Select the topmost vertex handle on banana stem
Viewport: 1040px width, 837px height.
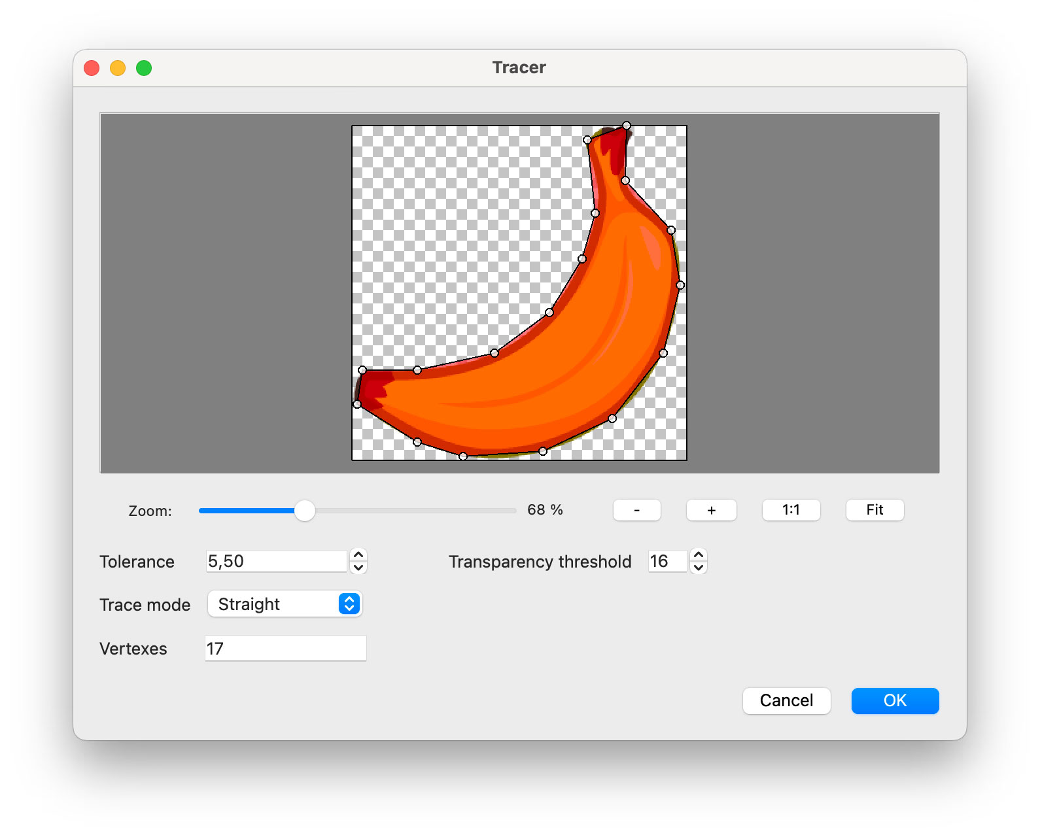(627, 126)
